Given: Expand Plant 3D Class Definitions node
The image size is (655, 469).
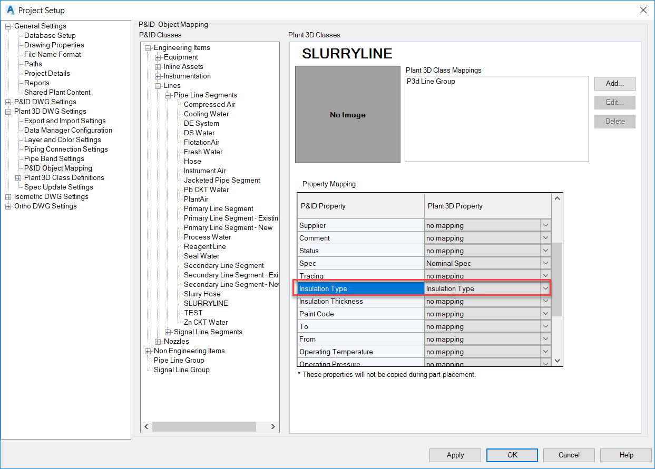Looking at the screenshot, I should [x=18, y=178].
